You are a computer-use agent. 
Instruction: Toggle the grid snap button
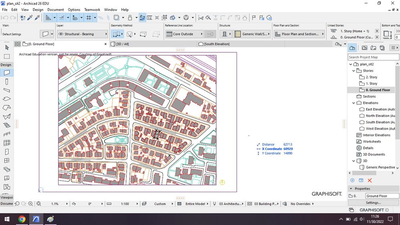[x=89, y=18]
